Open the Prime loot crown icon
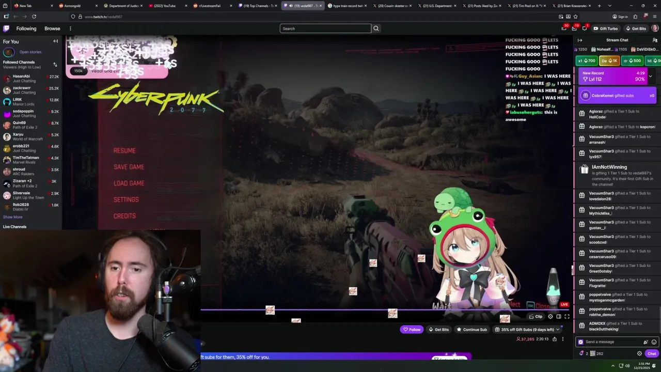The image size is (661, 372). click(564, 28)
